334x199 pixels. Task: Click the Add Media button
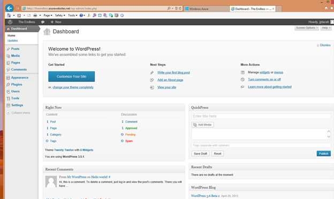[x=202, y=125]
